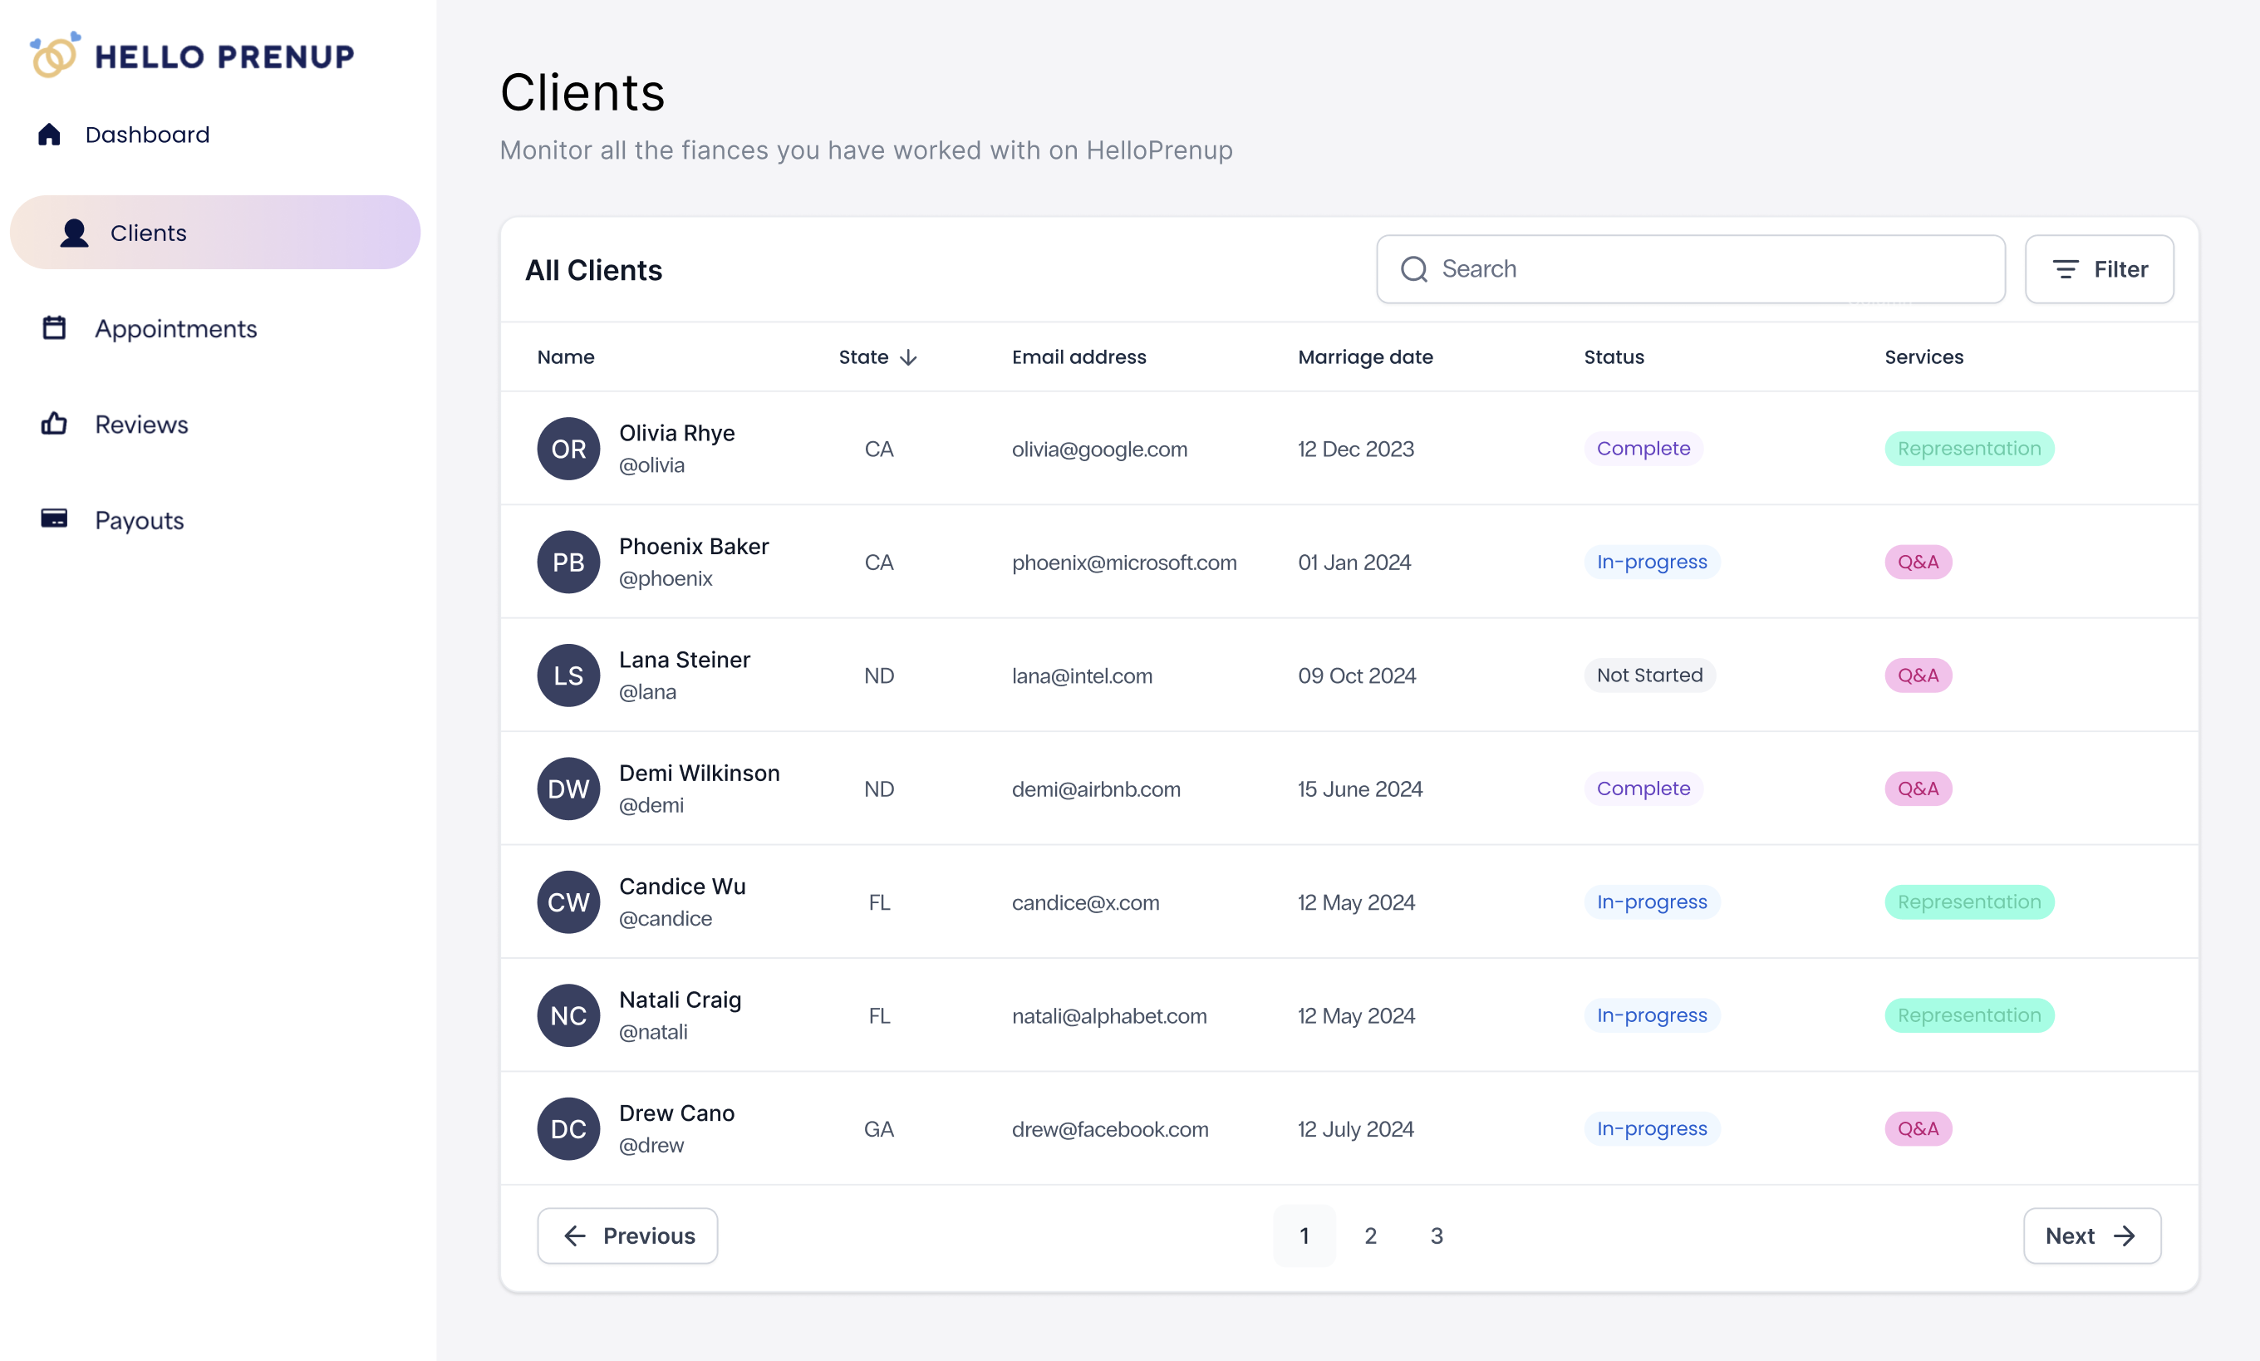This screenshot has height=1361, width=2260.
Task: Click Drew Cano's DC avatar
Action: (568, 1129)
